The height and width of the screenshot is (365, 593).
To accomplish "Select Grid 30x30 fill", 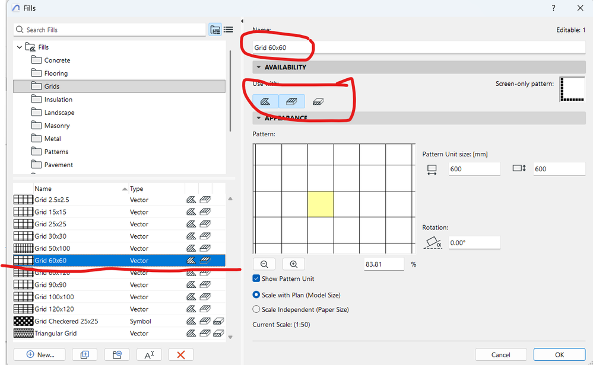I will (x=119, y=236).
